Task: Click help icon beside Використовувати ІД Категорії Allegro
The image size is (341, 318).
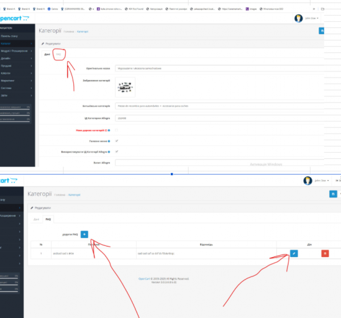Action: pyautogui.click(x=109, y=152)
